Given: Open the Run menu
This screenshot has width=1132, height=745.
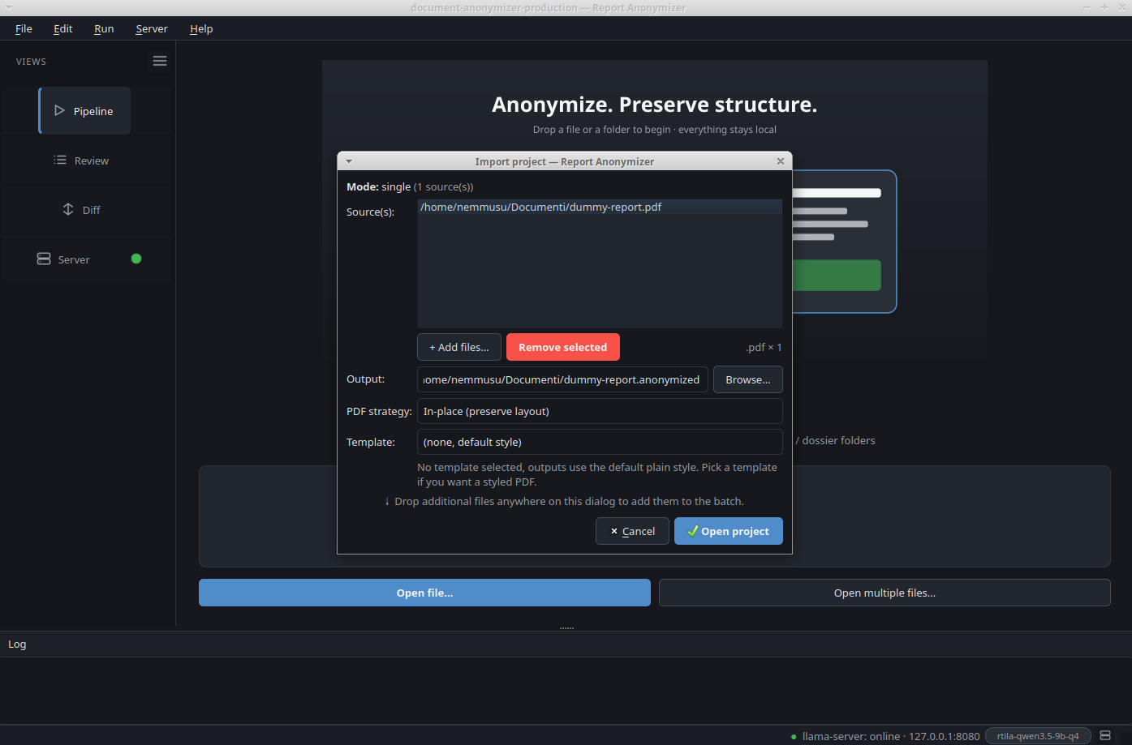Looking at the screenshot, I should point(104,28).
